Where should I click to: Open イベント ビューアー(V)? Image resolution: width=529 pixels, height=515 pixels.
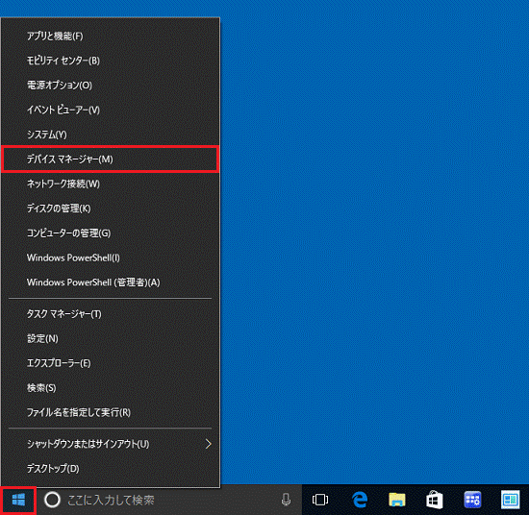pyautogui.click(x=111, y=110)
